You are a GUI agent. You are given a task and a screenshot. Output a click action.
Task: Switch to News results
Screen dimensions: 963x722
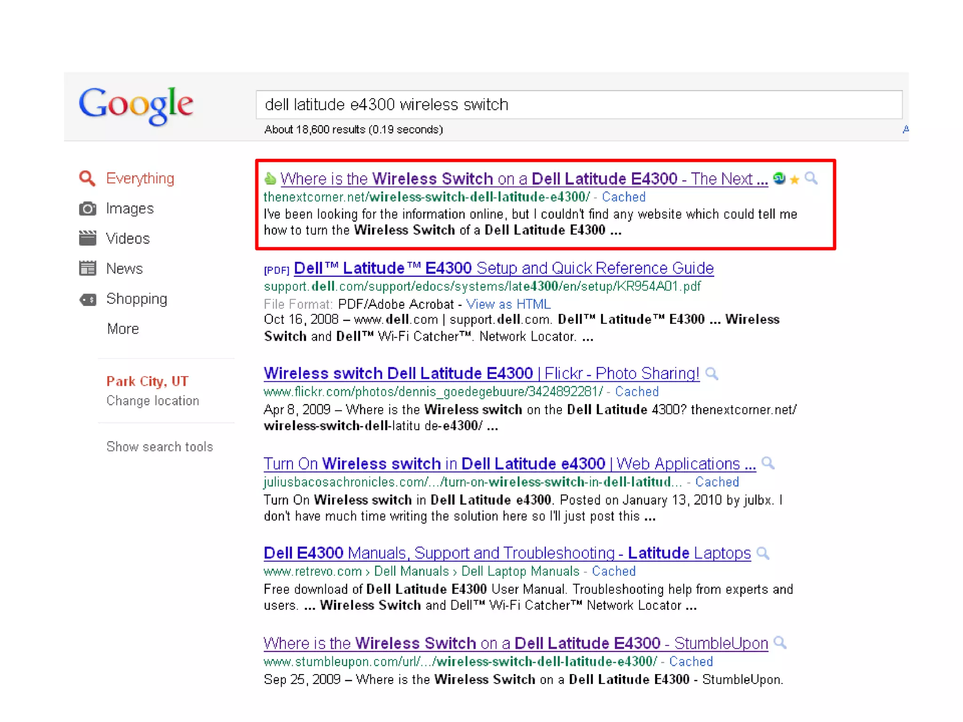[x=124, y=269]
